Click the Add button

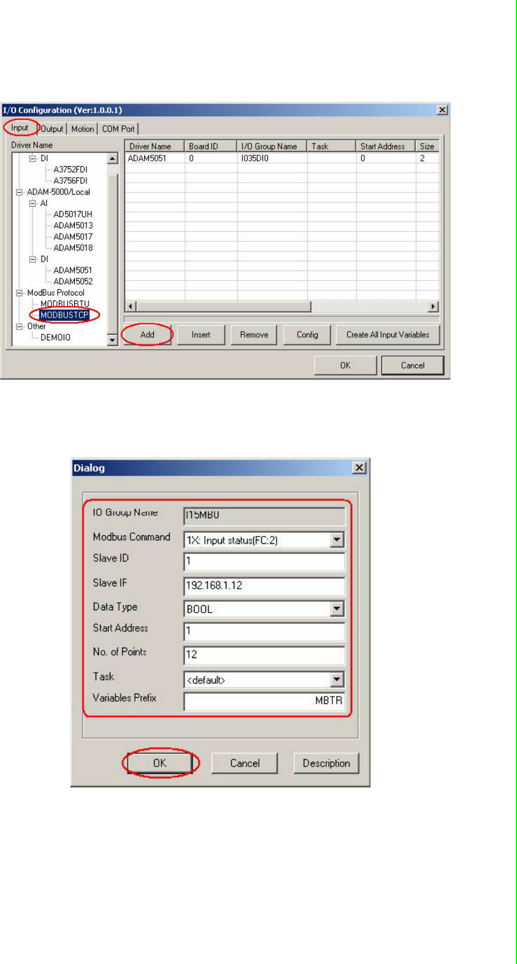click(x=147, y=335)
